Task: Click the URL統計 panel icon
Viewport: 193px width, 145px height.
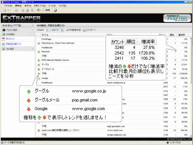Action: pos(4,49)
